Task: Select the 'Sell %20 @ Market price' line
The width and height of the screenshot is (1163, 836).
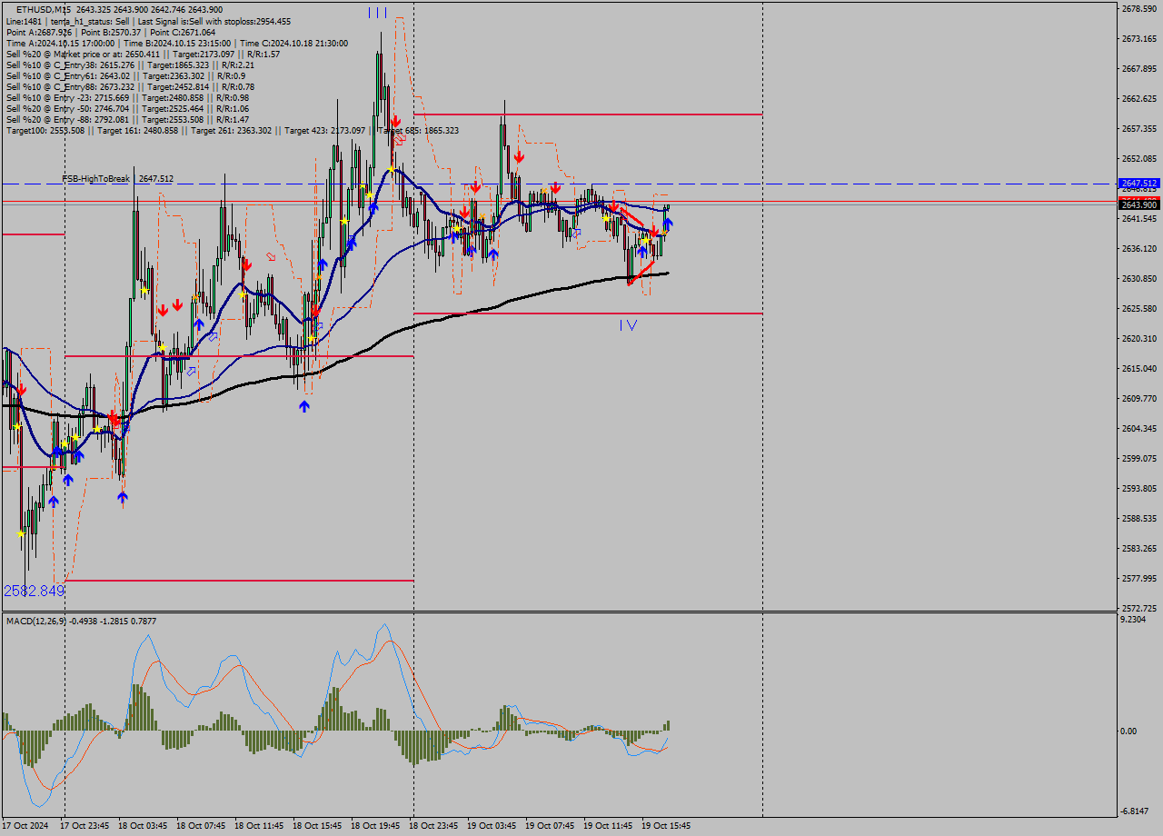Action: [143, 54]
